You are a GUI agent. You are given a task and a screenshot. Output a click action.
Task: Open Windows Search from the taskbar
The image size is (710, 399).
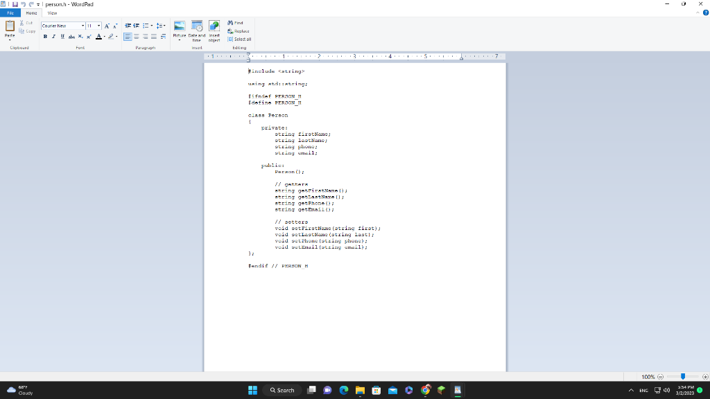coord(282,389)
